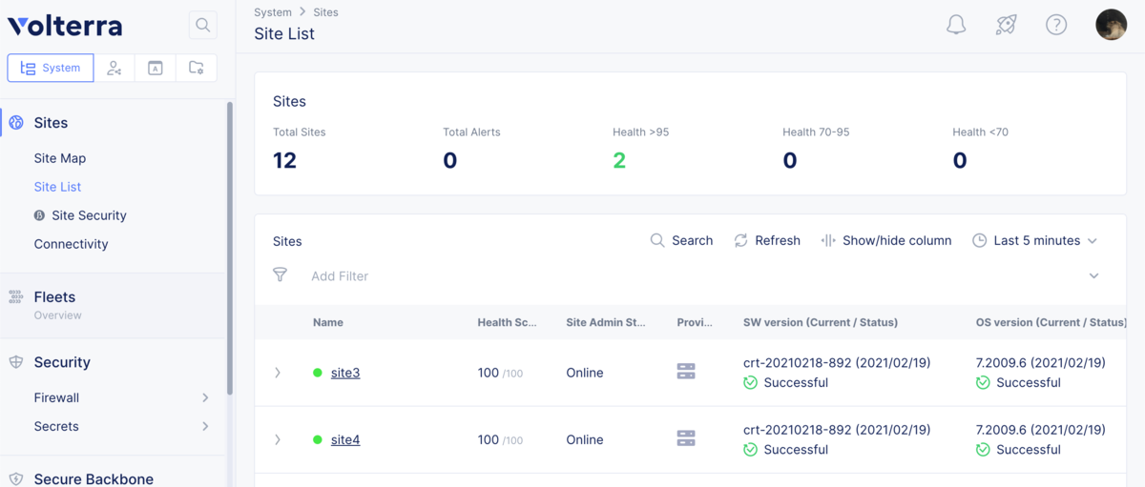The height and width of the screenshot is (487, 1145).
Task: Expand the site4 row chevron
Action: pos(278,439)
